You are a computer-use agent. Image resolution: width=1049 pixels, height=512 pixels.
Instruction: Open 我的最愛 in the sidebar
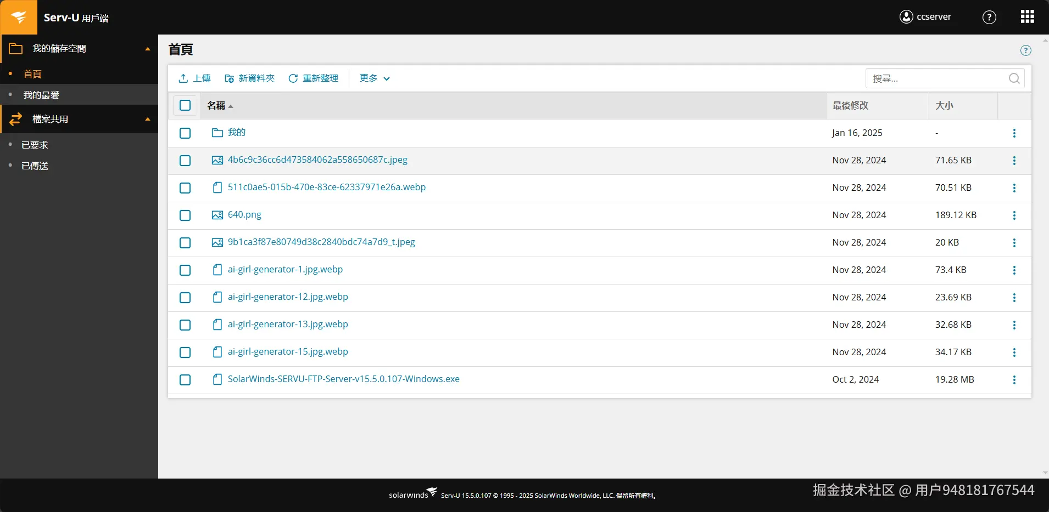point(41,95)
